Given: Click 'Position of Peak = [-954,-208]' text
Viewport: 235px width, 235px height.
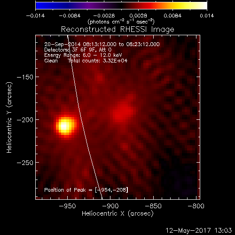Looking at the screenshot, I should tap(86, 190).
